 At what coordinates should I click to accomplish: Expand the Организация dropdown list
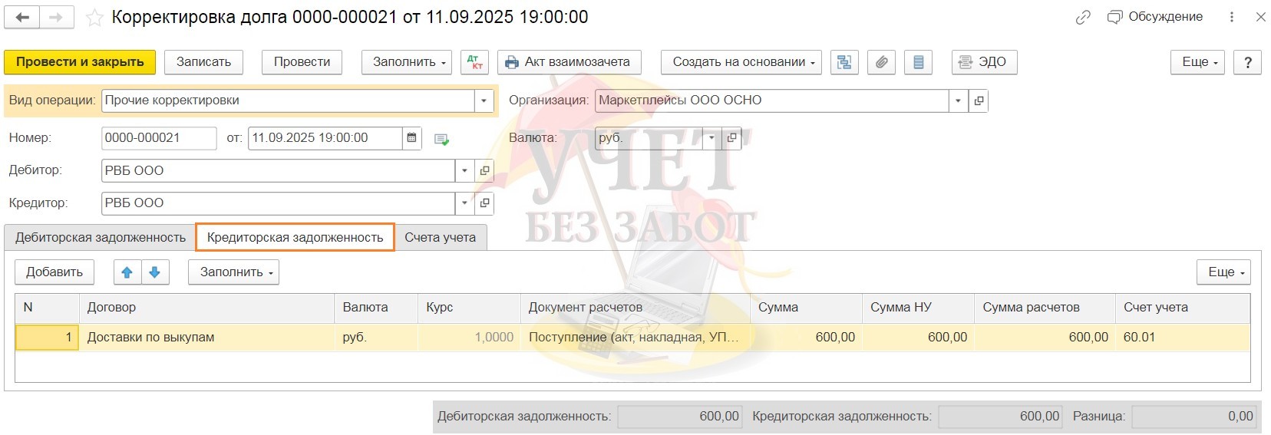click(x=958, y=101)
